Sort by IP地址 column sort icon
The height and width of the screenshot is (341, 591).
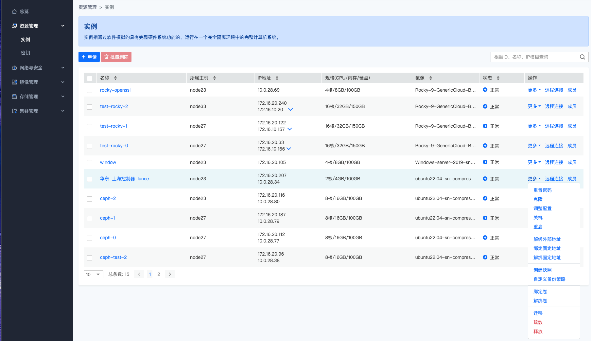277,78
